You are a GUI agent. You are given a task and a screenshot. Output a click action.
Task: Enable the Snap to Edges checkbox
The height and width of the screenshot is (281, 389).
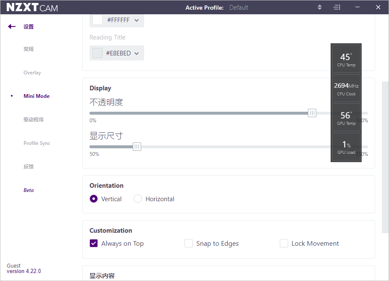189,244
